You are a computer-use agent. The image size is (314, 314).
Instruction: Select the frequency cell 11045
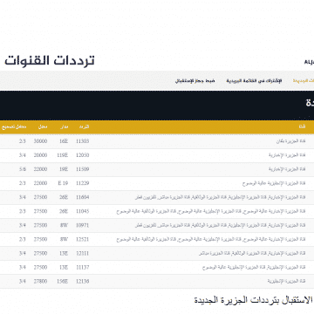83,211
